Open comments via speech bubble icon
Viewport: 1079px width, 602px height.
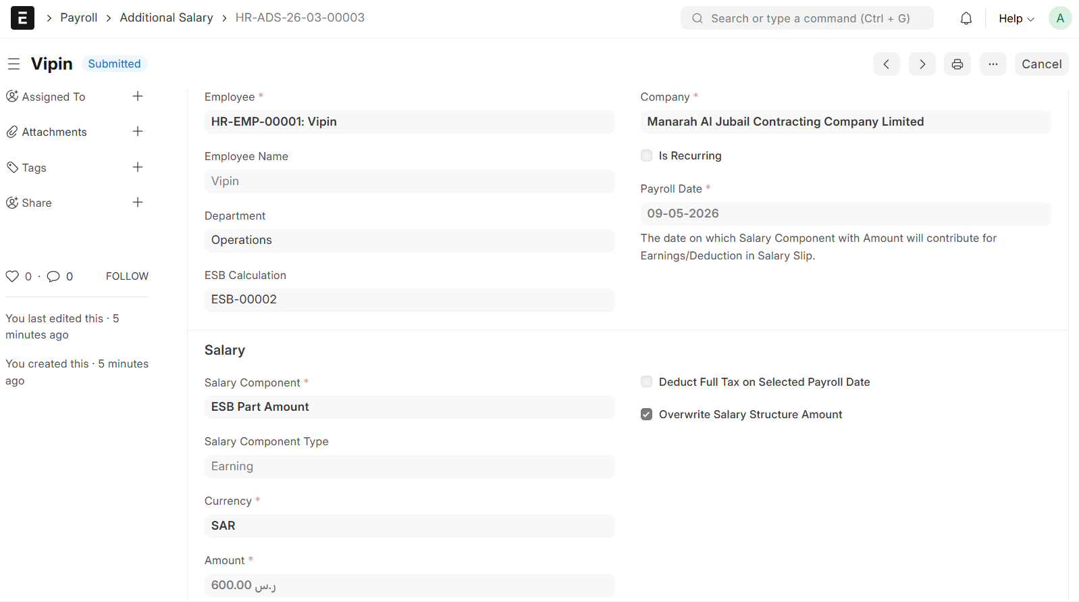(53, 276)
